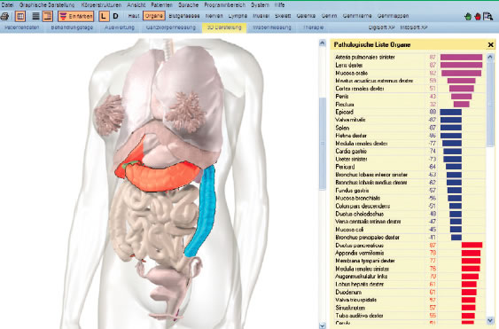Toggle the Organe layer button
Image resolution: width=499 pixels, height=329 pixels.
point(154,16)
